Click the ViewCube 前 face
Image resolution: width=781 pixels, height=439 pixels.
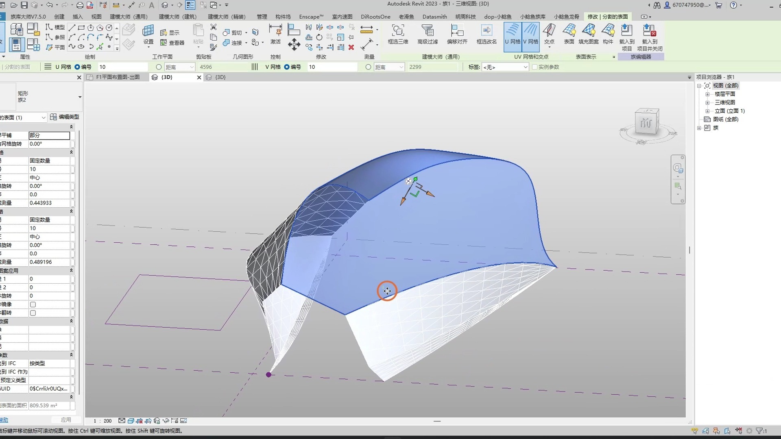click(646, 123)
